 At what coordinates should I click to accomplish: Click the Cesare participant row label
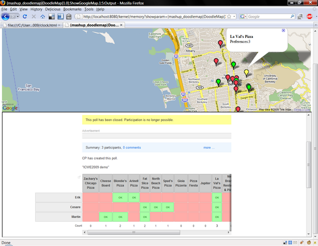point(59,207)
